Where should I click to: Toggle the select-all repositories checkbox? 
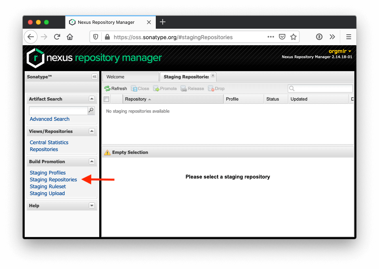coord(106,99)
